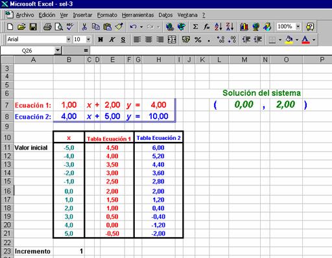The height and width of the screenshot is (258, 332).
Task: Apply the Percent style icon
Action: point(198,40)
